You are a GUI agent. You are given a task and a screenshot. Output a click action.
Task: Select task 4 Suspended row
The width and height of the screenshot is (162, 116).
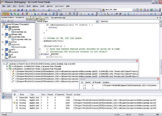coord(87,97)
